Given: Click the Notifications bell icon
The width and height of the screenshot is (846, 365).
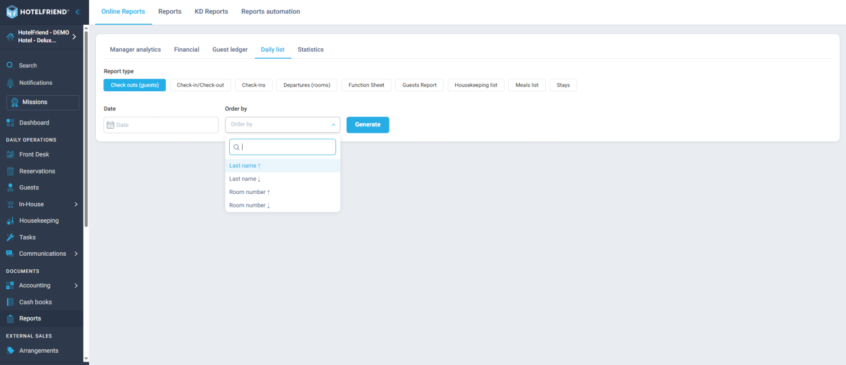Looking at the screenshot, I should point(10,83).
